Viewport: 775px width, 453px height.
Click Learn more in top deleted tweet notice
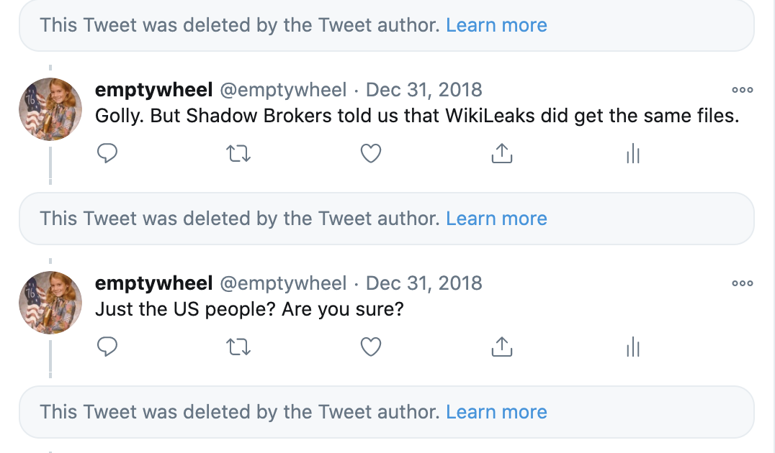tap(496, 25)
